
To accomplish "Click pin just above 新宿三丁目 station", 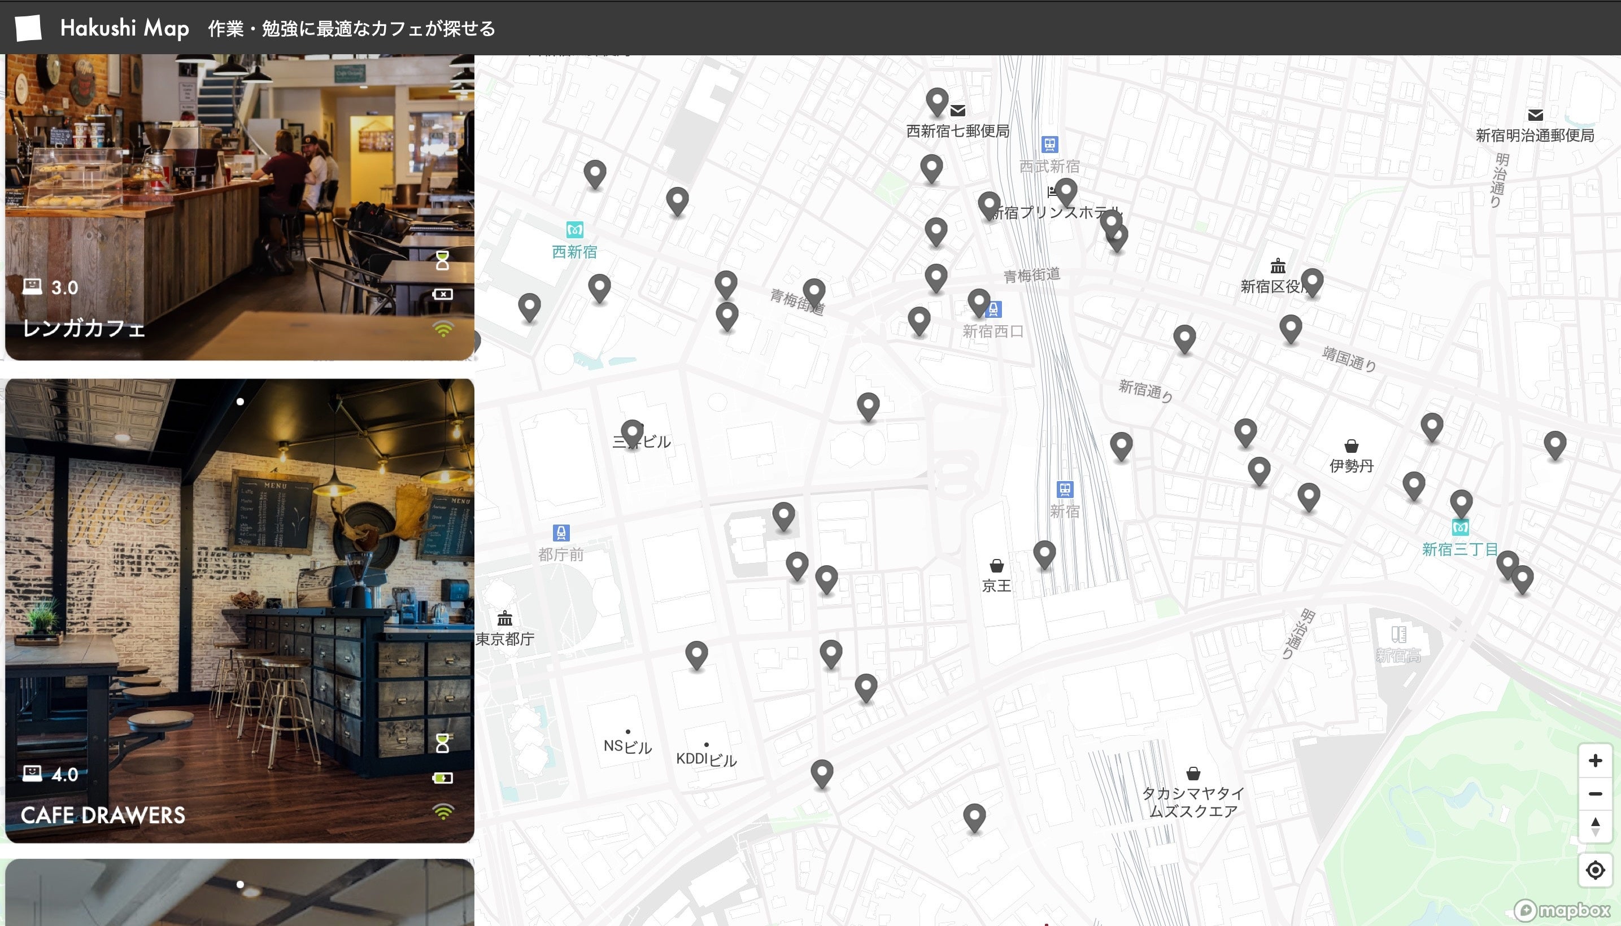I will tap(1461, 503).
